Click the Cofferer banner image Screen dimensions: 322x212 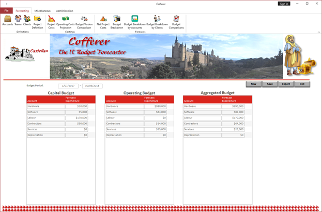pos(166,56)
